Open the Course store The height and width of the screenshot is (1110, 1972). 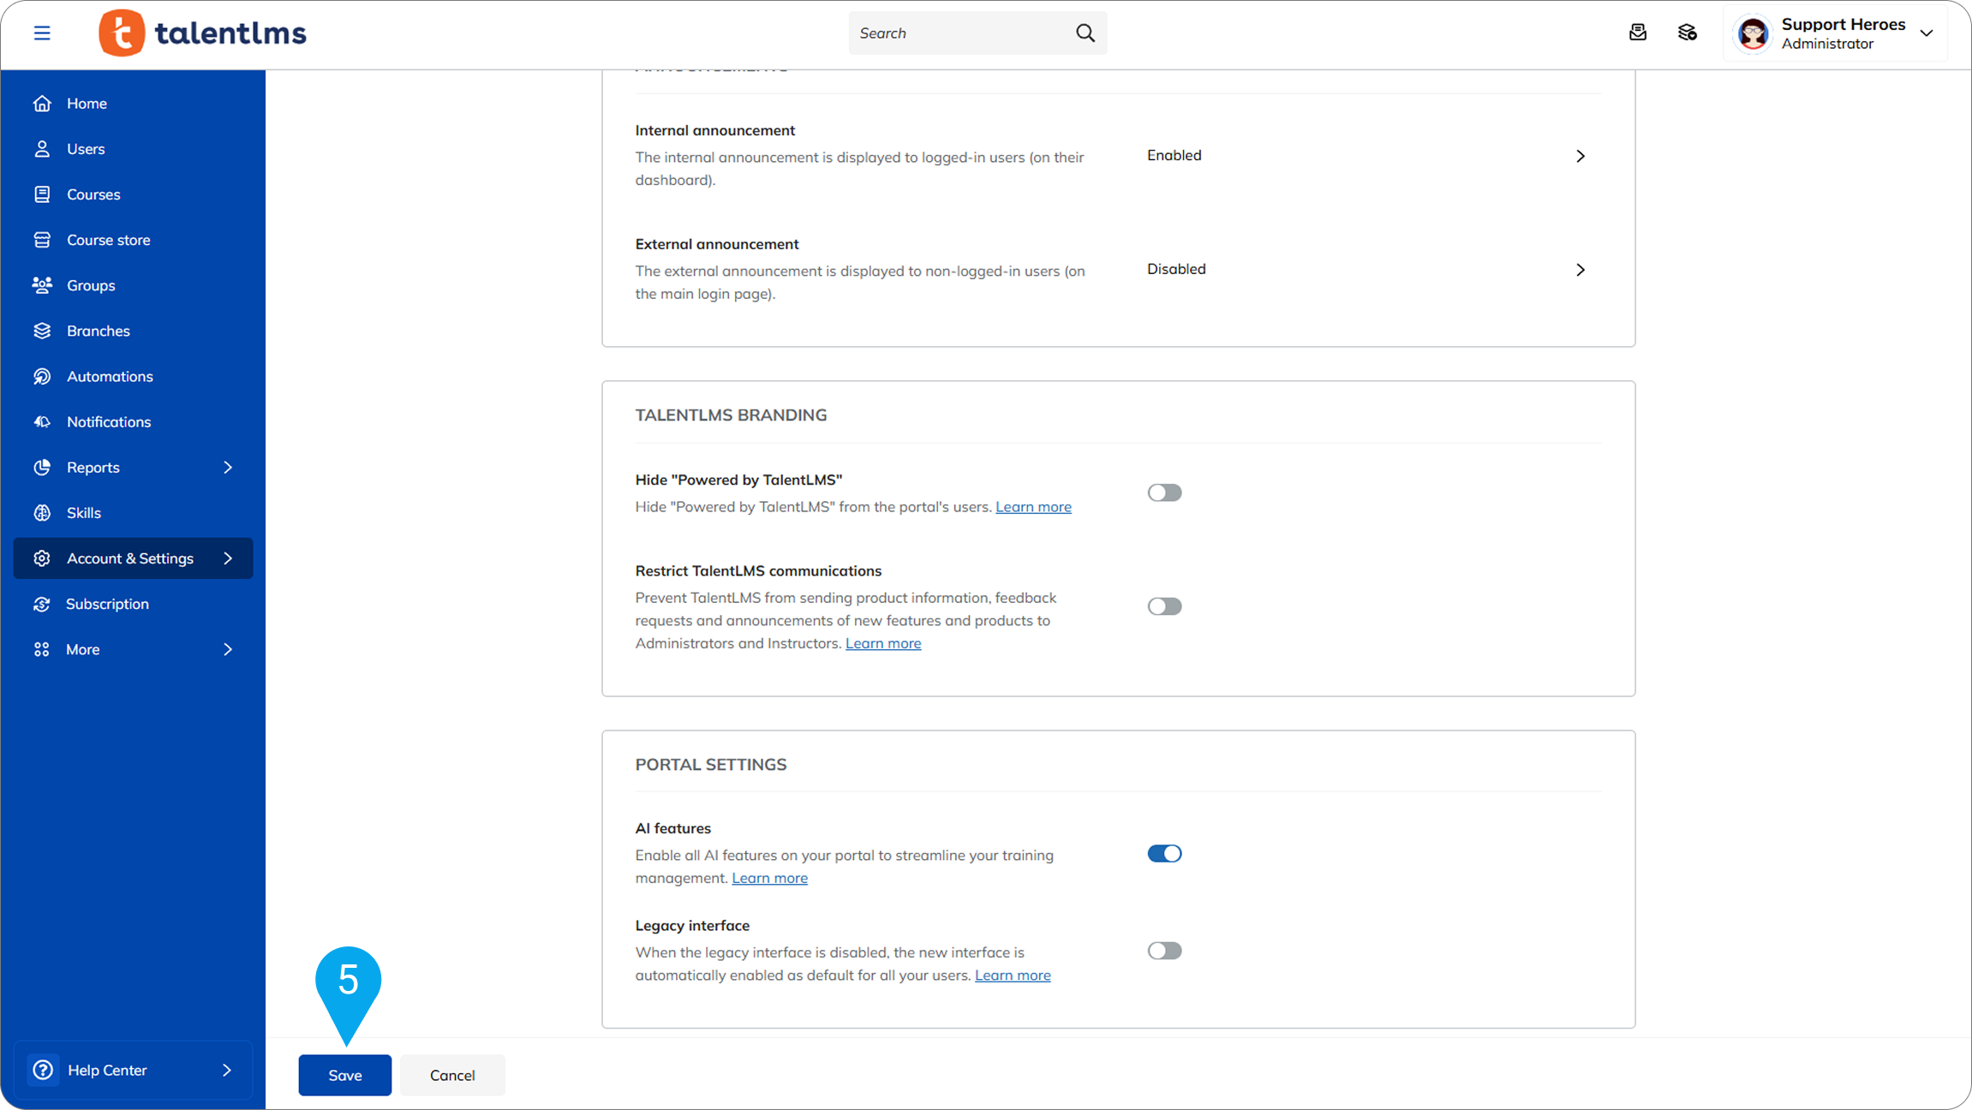[x=108, y=240]
